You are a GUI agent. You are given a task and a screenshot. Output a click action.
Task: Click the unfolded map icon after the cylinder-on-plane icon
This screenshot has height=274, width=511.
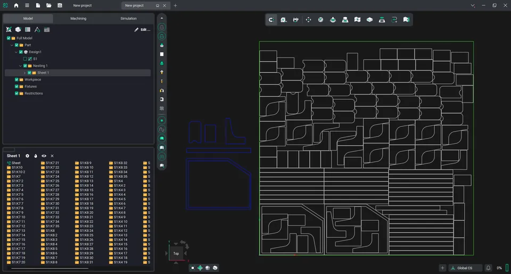[358, 20]
